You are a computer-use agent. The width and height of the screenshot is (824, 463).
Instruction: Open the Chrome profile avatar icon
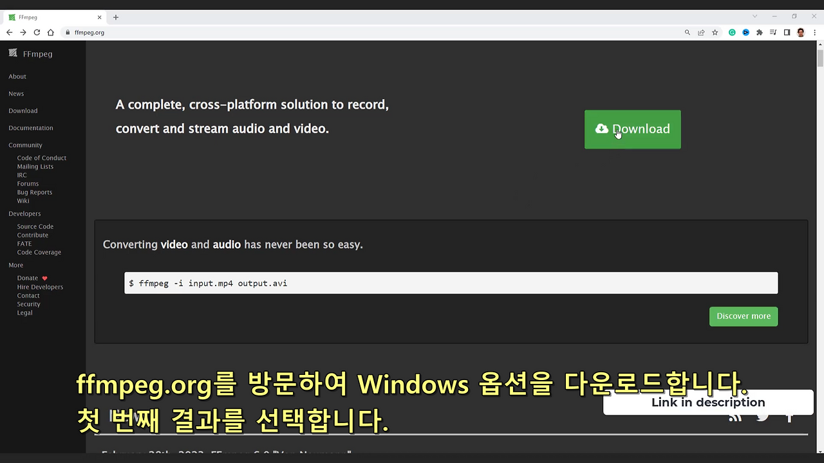(x=800, y=32)
